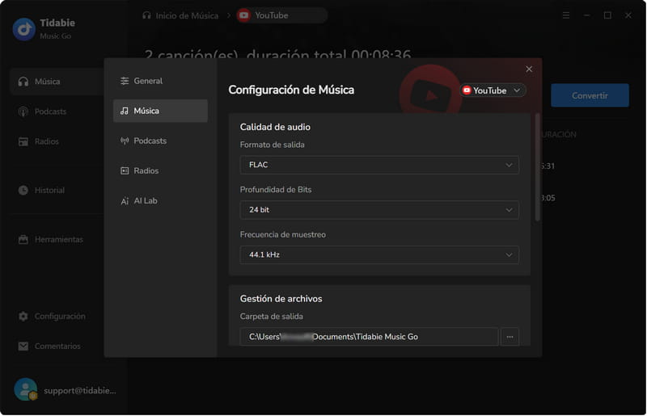Image resolution: width=647 pixels, height=416 pixels.
Task: Click the podcast icon in main sidebar
Action: [23, 111]
